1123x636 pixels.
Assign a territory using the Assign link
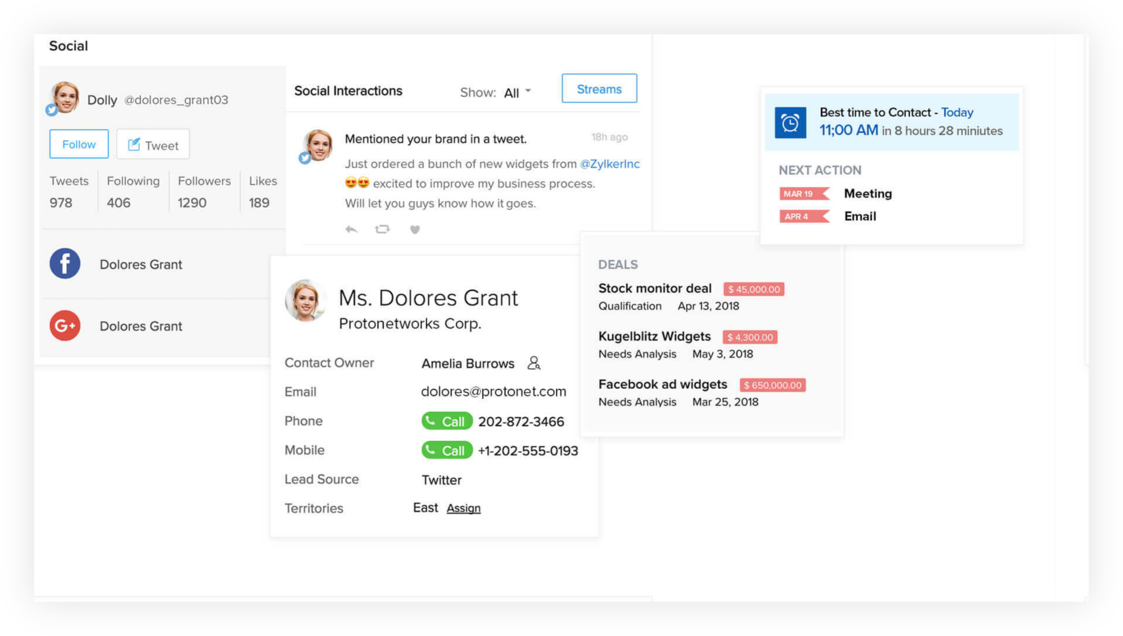(x=463, y=508)
